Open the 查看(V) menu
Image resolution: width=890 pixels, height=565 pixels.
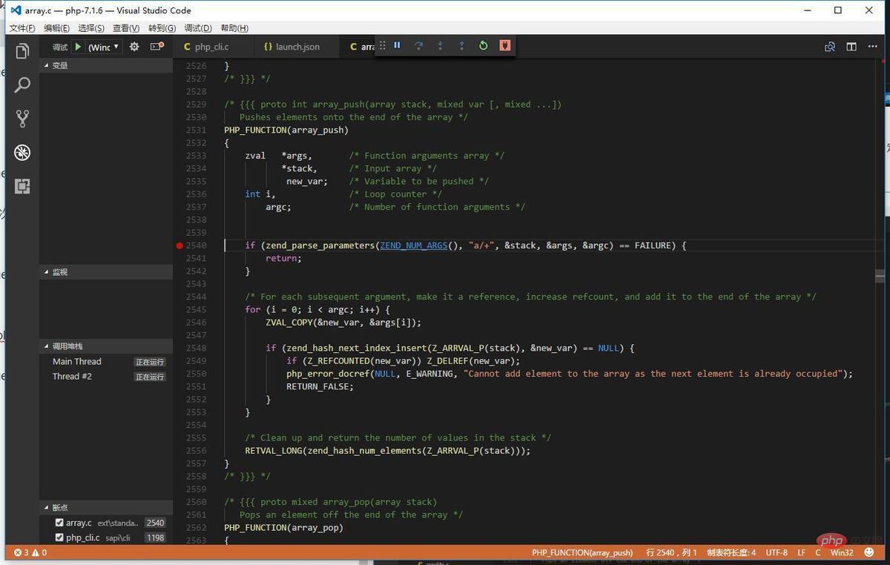tap(126, 28)
